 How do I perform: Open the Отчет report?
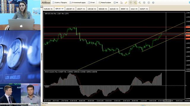point(91,2)
